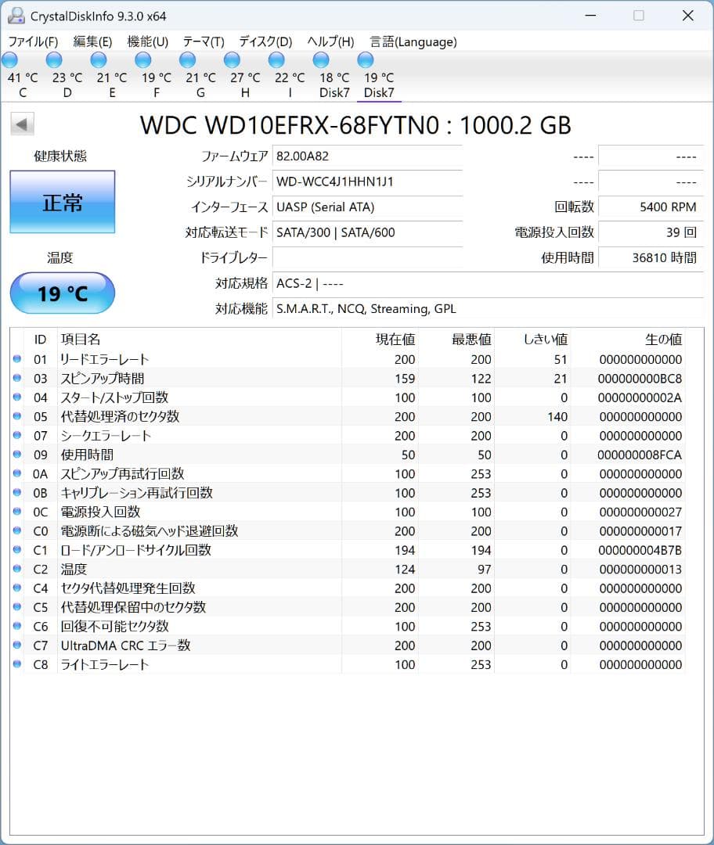Open the 言語(Language) menu
714x845 pixels.
coord(413,41)
